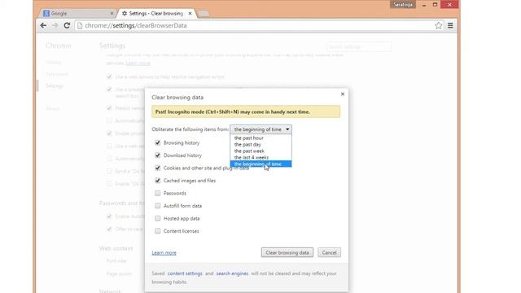
Task: Check the Passwords option
Action: pyautogui.click(x=157, y=194)
